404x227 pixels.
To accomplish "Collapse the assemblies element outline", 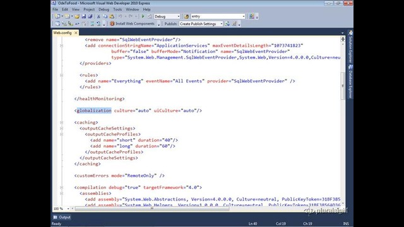I will click(61, 194).
